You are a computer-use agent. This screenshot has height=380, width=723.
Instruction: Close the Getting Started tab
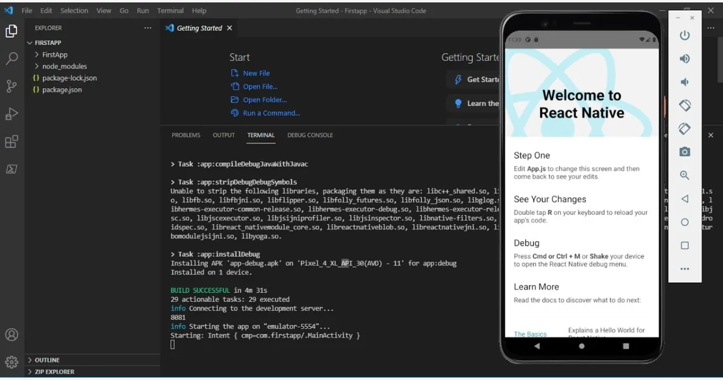coord(230,28)
